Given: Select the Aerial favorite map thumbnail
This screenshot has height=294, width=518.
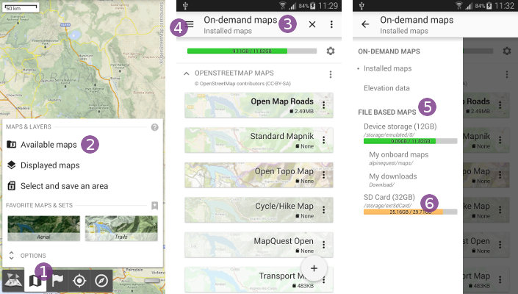Looking at the screenshot, I should pyautogui.click(x=43, y=229).
